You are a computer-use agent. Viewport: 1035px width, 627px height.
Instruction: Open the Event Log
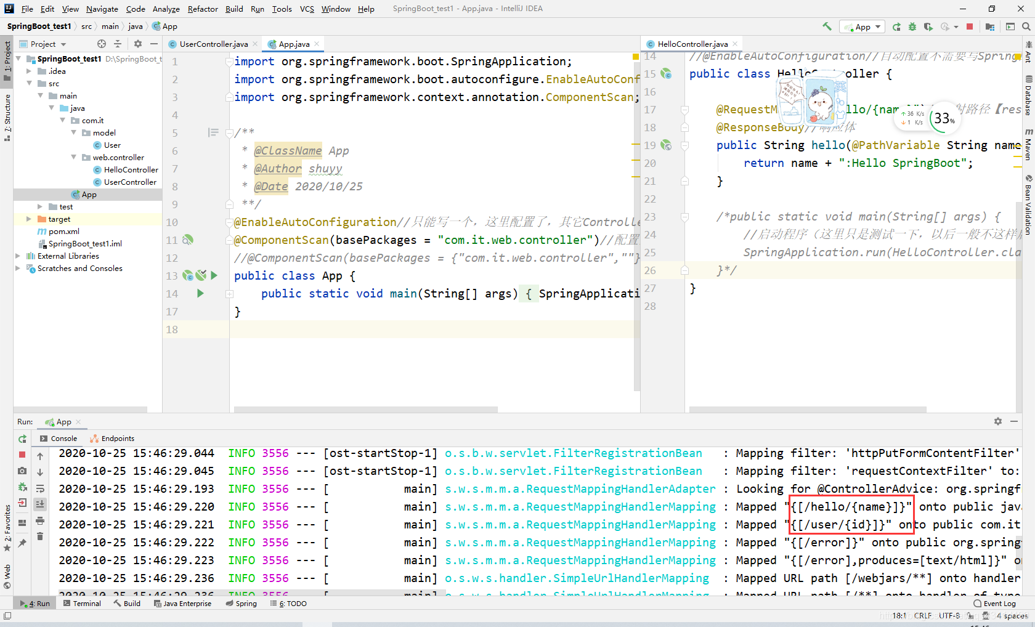pos(994,604)
